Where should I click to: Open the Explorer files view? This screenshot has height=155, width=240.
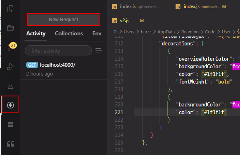10,8
